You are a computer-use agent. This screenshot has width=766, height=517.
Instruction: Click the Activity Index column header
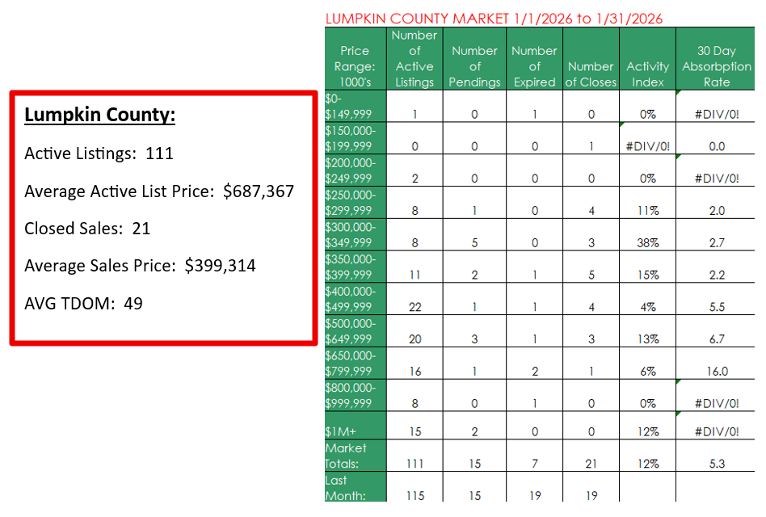tap(647, 74)
